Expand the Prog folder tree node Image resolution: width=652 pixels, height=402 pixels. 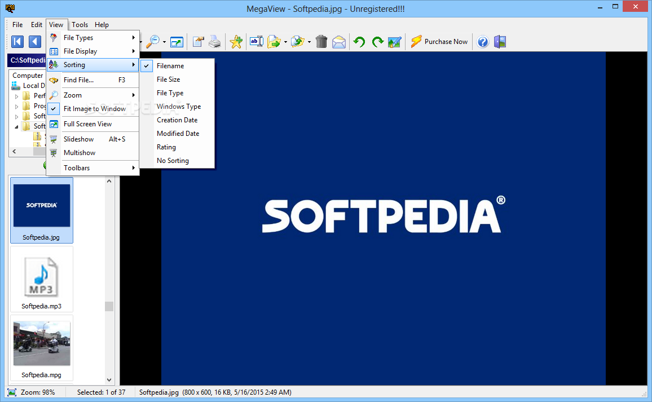(x=16, y=107)
